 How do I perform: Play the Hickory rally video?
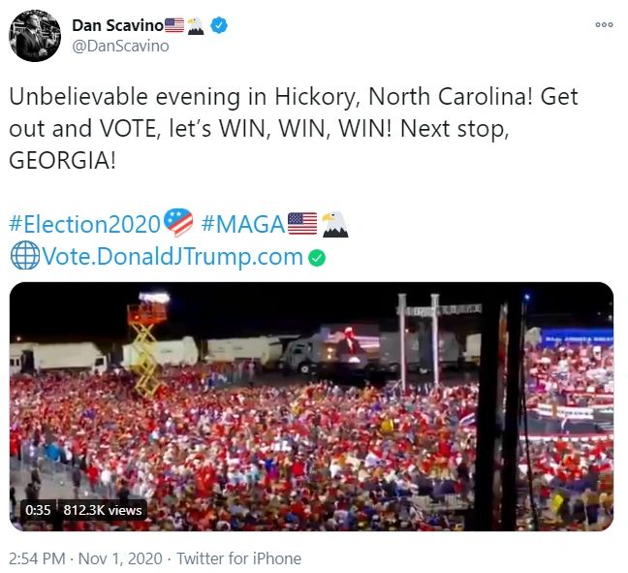coord(311,406)
